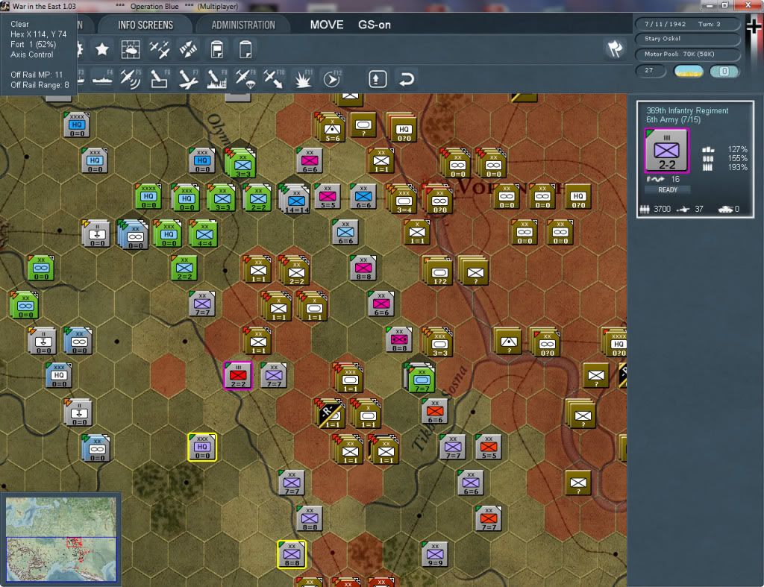Click the crossed flags icon
Image resolution: width=764 pixels, height=587 pixels.
click(x=615, y=48)
